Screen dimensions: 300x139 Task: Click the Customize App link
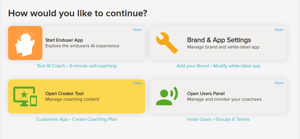pos(52,119)
